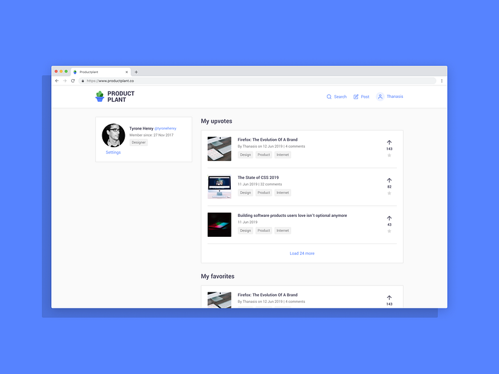The width and height of the screenshot is (499, 374).
Task: Close the Productplant tab
Action: pos(127,72)
